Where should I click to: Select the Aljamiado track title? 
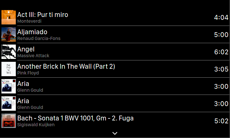pos(32,32)
